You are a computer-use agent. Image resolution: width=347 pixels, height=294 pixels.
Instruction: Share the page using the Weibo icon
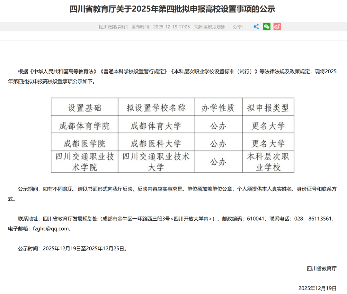277,27
